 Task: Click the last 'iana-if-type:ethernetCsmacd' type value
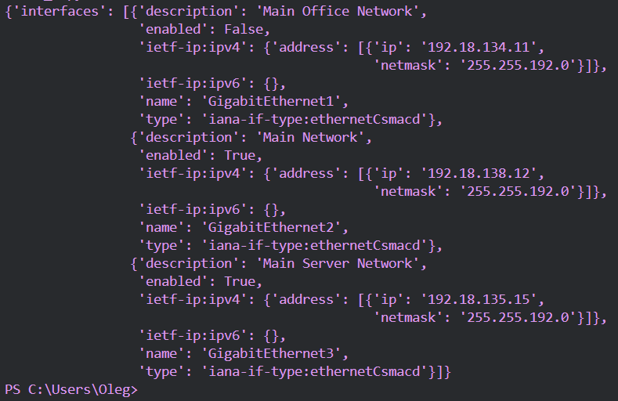tap(314, 372)
